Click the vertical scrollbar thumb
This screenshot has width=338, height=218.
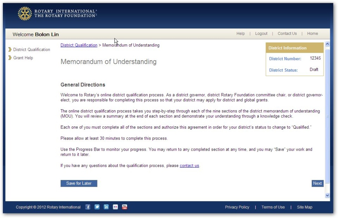coord(327,116)
